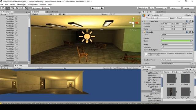The image size is (196, 110).
Task: Toggle Maximize On Play
Action: click(x=109, y=68)
